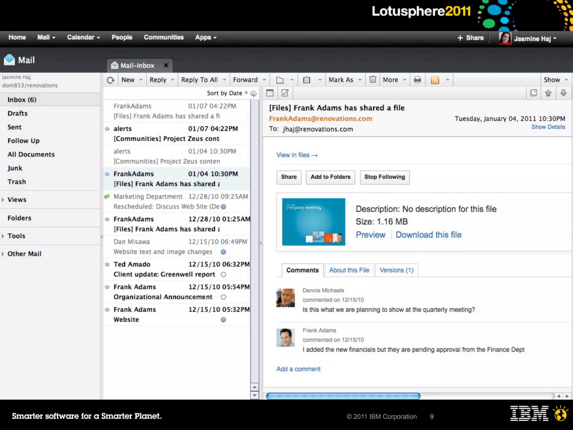Open the Forward dropdown arrow
Image resolution: width=573 pixels, height=430 pixels.
[264, 80]
